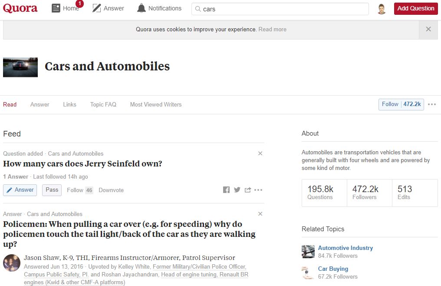The image size is (441, 286).
Task: Click the 67.2k Followers text
Action: click(338, 277)
